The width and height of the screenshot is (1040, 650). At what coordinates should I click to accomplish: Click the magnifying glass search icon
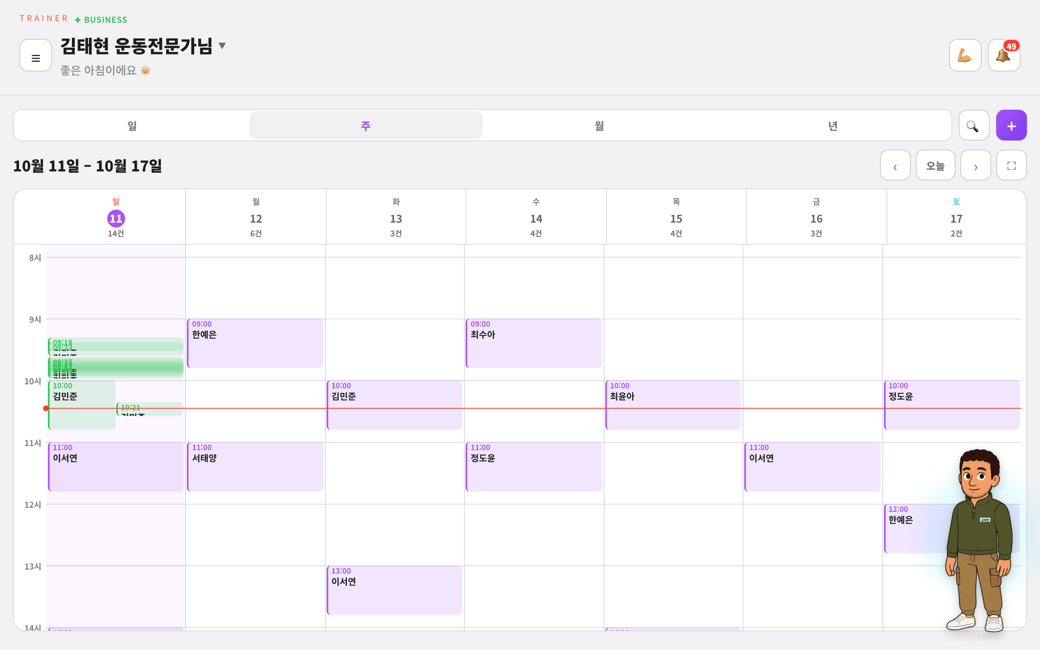pos(974,125)
